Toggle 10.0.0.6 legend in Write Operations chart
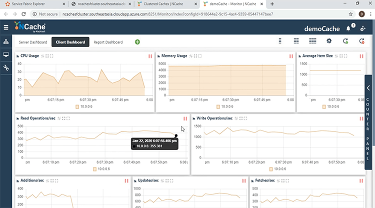This screenshot has width=375, height=208. tap(277, 169)
